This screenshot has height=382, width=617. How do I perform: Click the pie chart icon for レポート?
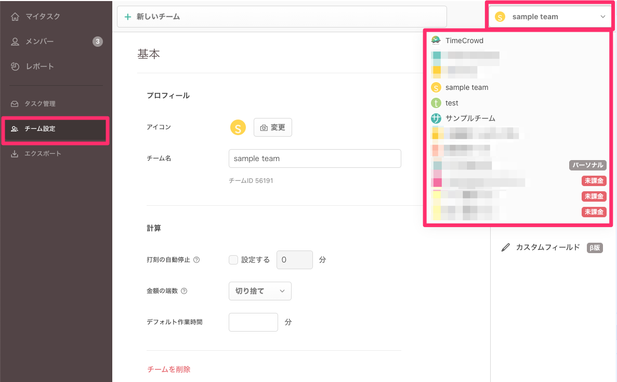point(15,67)
